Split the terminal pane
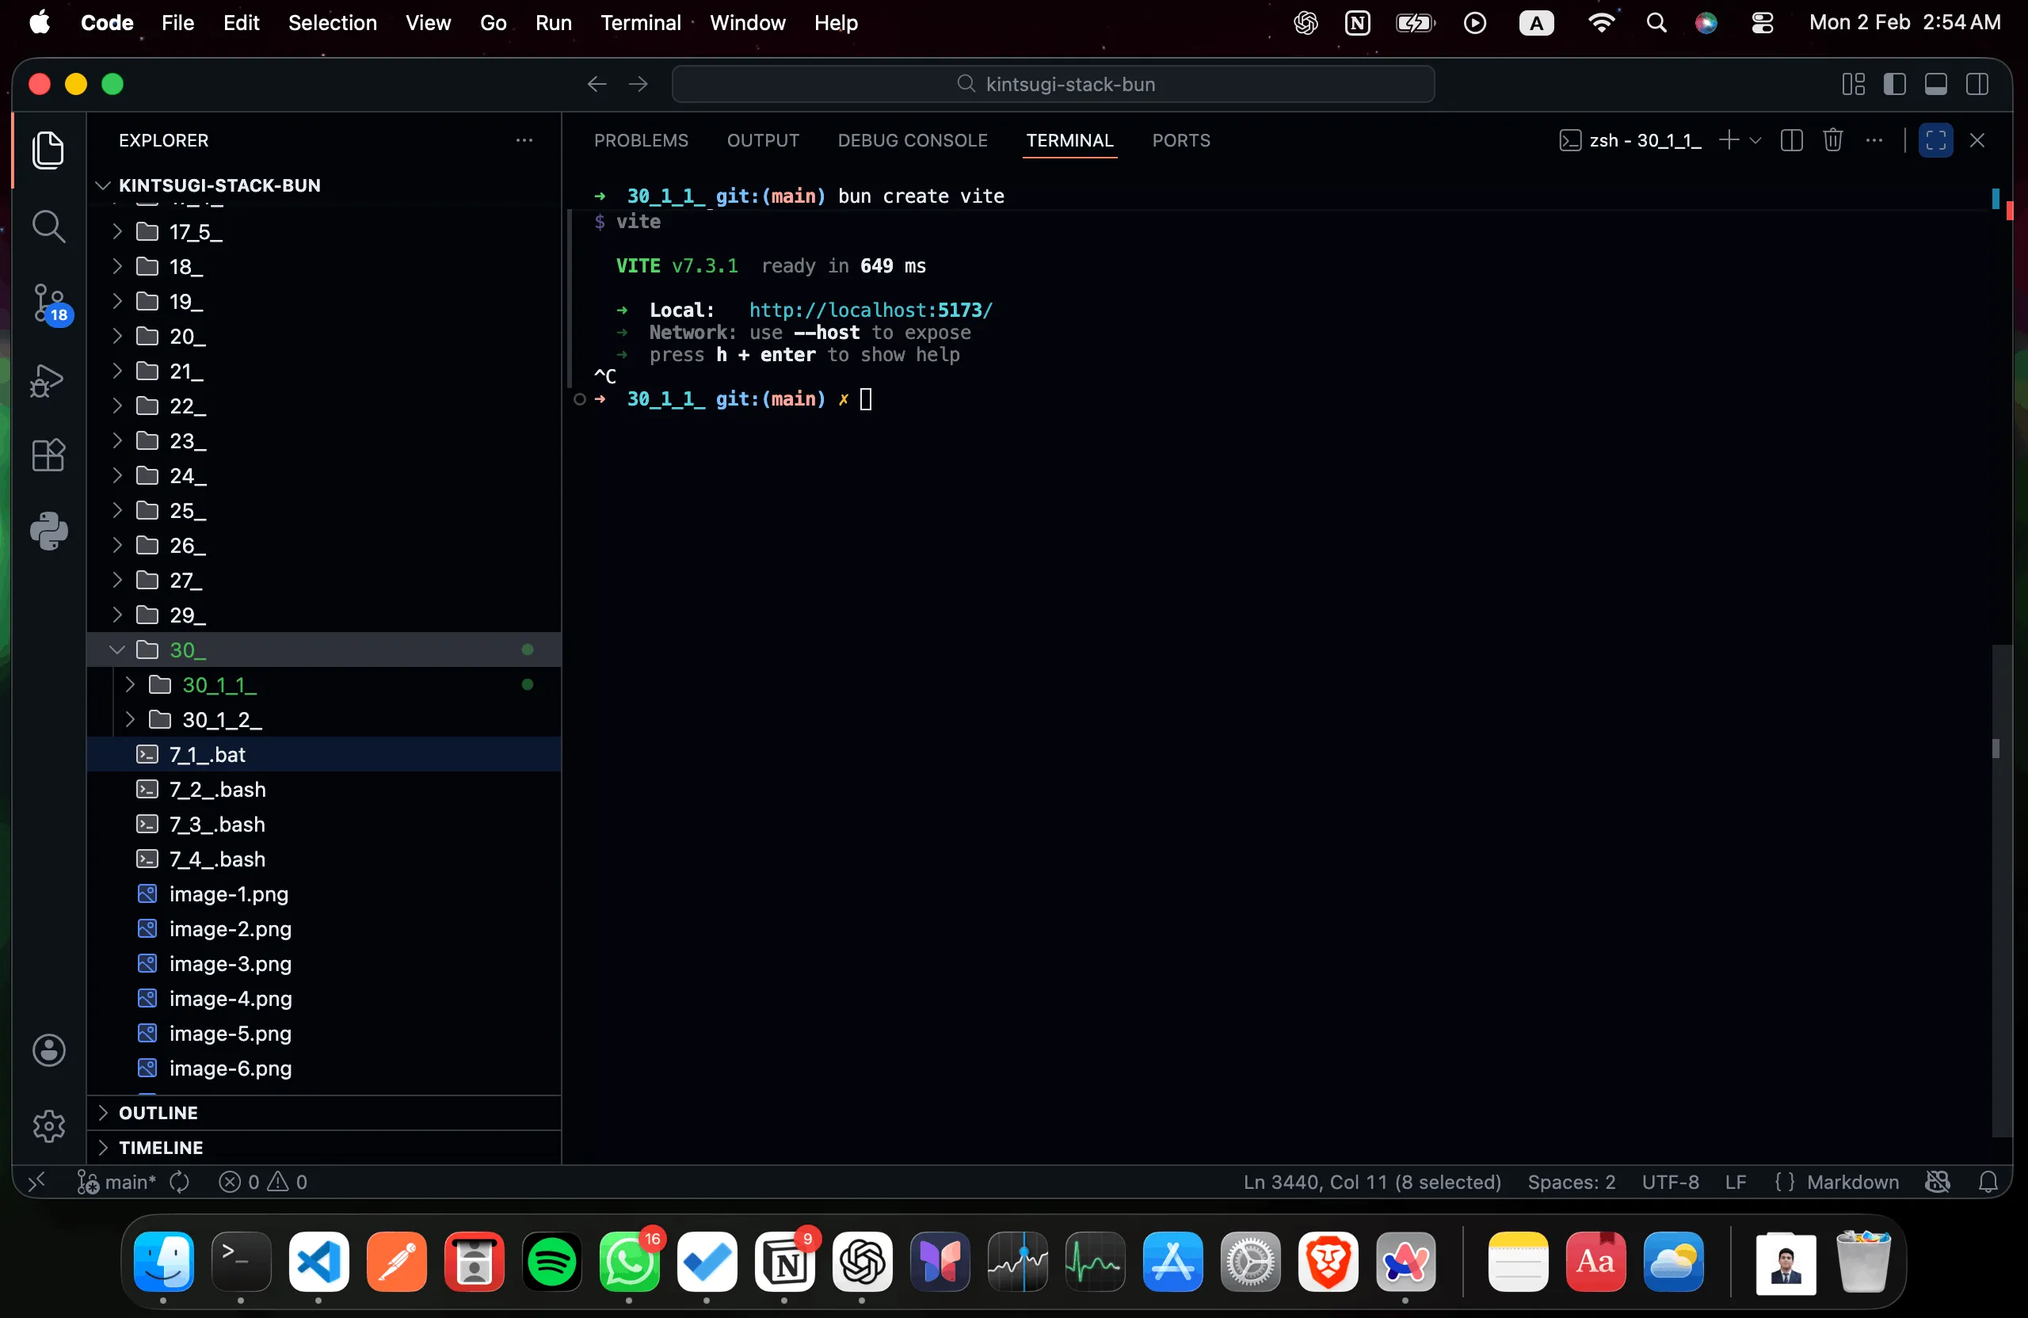This screenshot has width=2028, height=1318. coord(1791,140)
